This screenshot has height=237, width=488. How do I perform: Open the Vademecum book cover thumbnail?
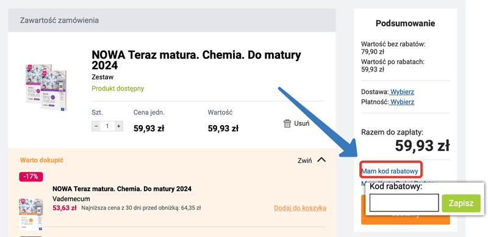click(31, 214)
